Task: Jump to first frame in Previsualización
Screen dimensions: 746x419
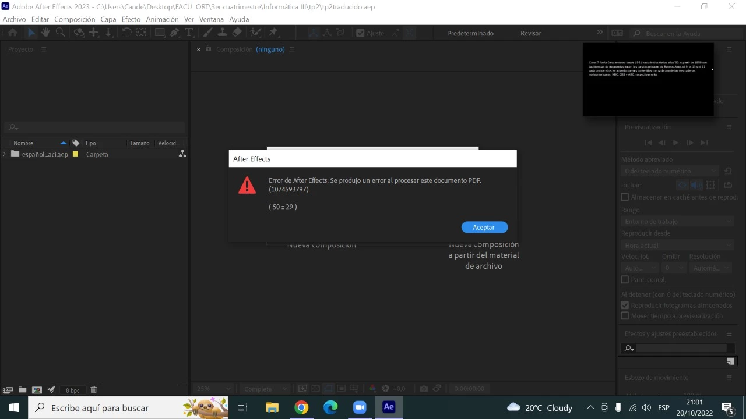Action: [648, 143]
